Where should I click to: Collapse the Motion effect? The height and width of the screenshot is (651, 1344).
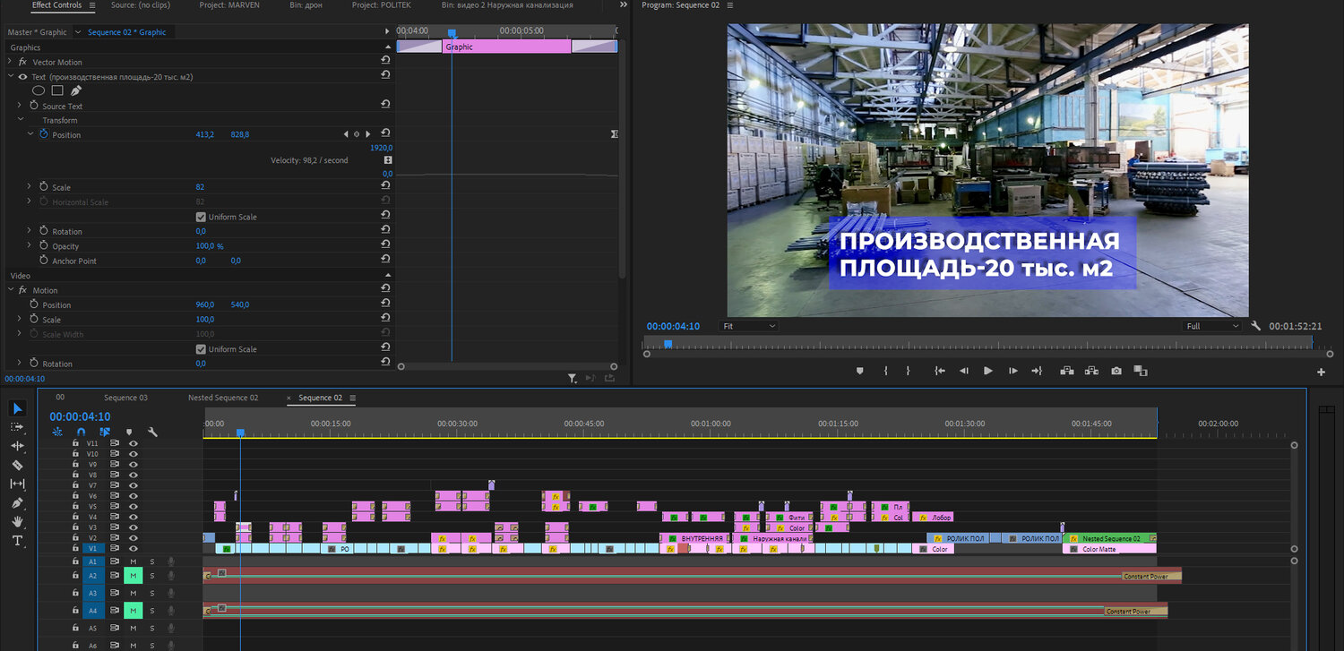[x=10, y=290]
